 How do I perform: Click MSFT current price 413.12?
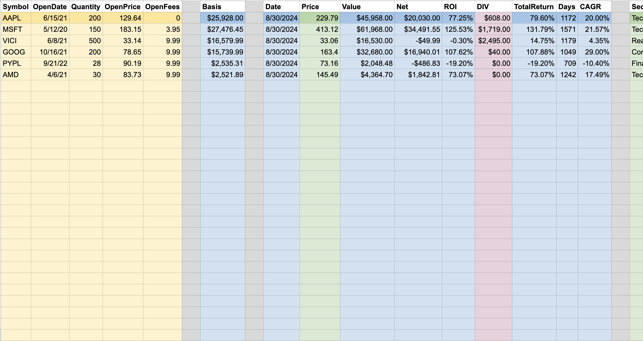[x=320, y=29]
